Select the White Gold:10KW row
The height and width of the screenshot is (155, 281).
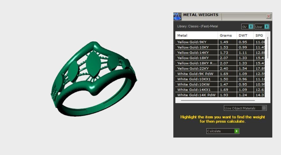click(x=220, y=84)
